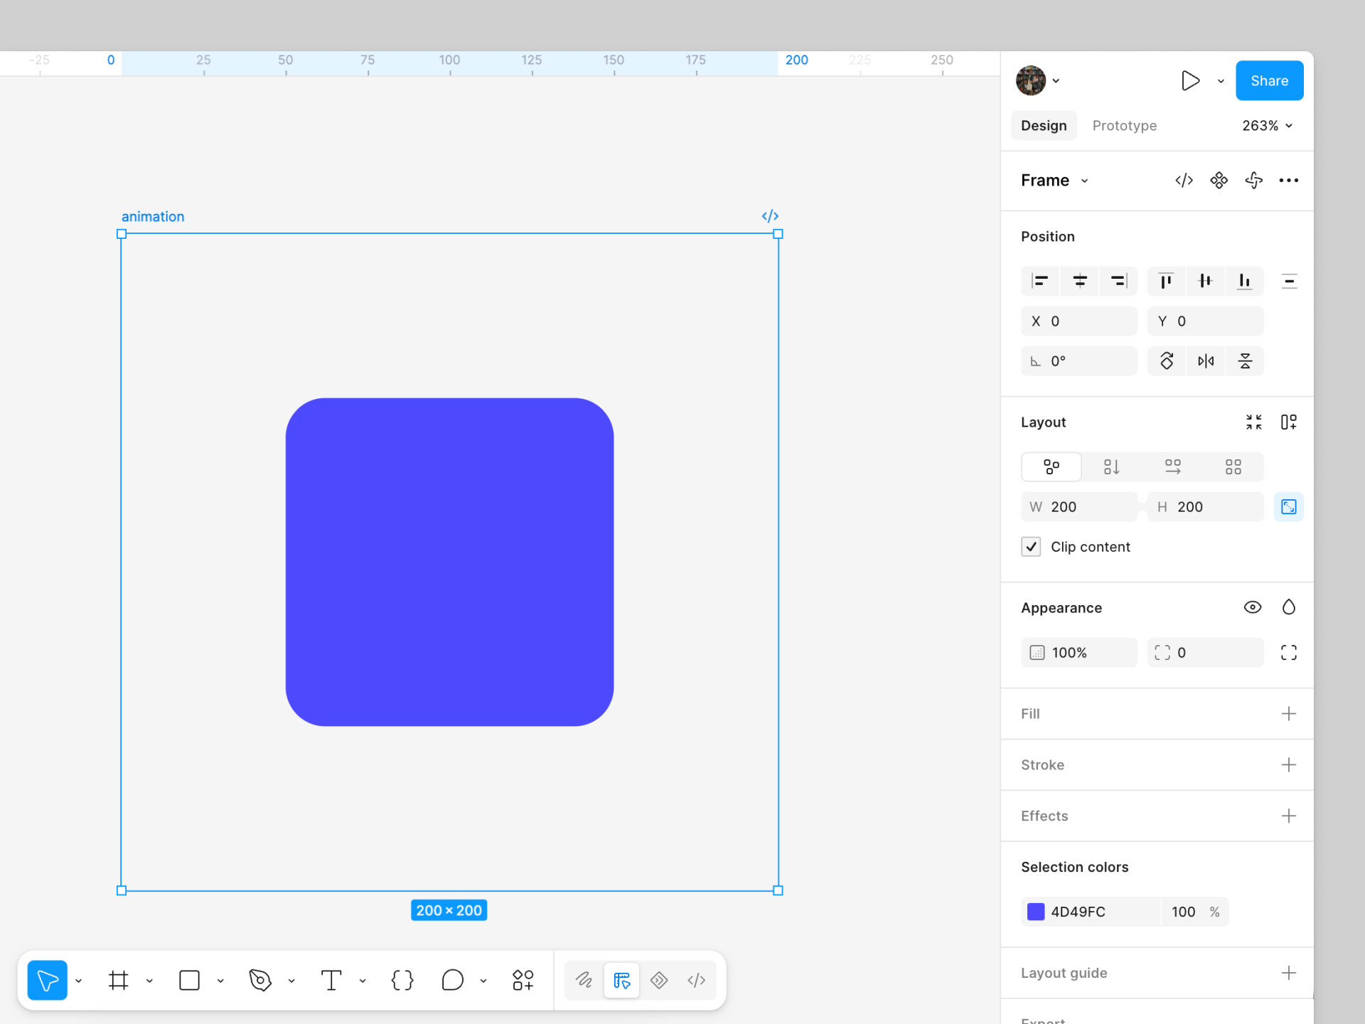Viewport: 1365px width, 1024px height.
Task: Expand Frame tool options chevron
Action: [149, 981]
